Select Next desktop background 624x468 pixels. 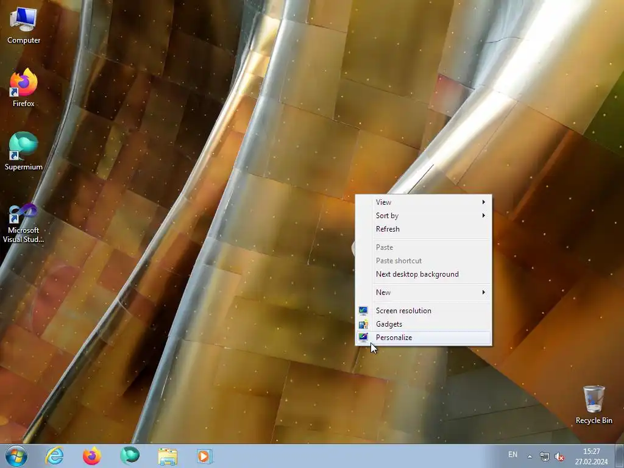[424, 274]
